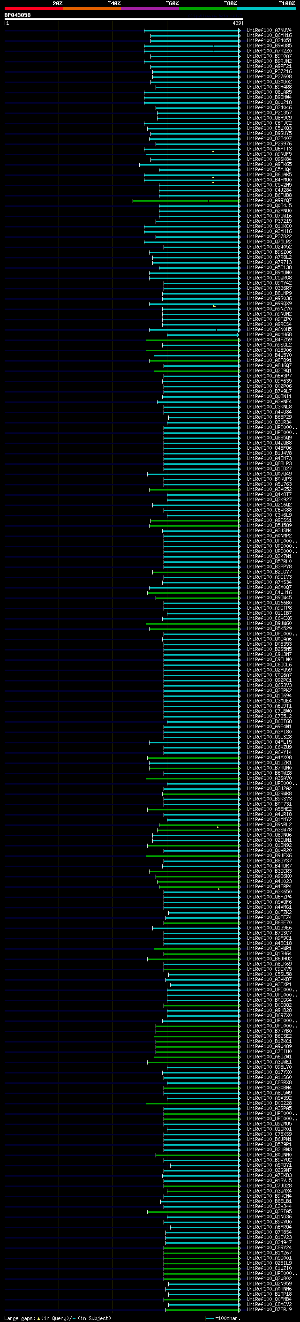Screen dimensions: 300x1322
Task: Click the green alignment bar for UniRef100_A9RYQ7
Action: [x=187, y=201]
